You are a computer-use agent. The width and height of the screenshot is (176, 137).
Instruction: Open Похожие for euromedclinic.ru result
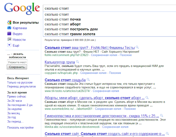pyautogui.click(x=130, y=109)
